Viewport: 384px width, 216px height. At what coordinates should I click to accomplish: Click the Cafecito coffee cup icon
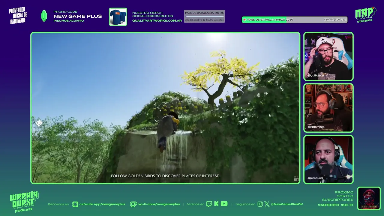coord(75,204)
